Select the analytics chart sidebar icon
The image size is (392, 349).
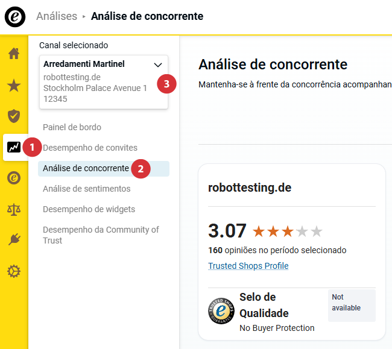tap(14, 146)
